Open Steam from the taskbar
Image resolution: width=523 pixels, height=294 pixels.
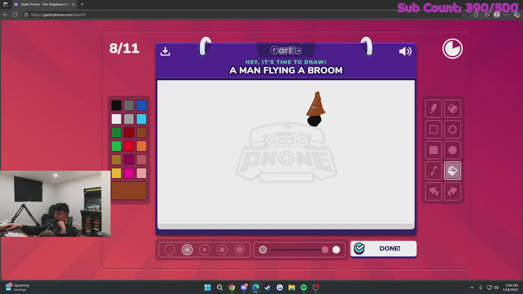(268, 287)
